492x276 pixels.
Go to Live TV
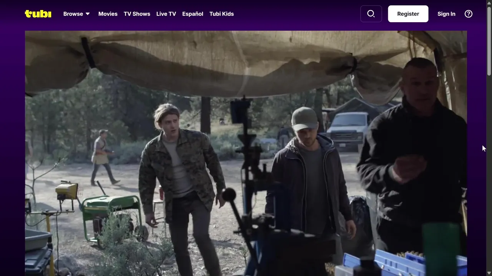tap(166, 14)
